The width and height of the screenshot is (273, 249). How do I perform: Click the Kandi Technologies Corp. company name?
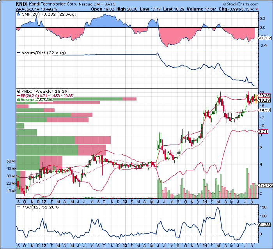[x=52, y=4]
